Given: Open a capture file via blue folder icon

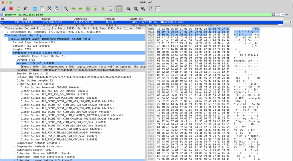Looking at the screenshot, I should pos(35,9).
